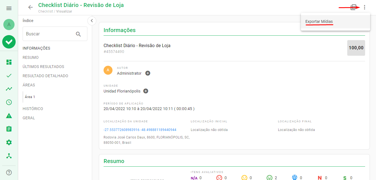Open the trend chart icon in sidebar

coord(9,89)
